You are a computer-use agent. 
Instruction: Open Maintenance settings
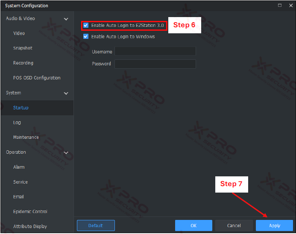[x=26, y=137]
